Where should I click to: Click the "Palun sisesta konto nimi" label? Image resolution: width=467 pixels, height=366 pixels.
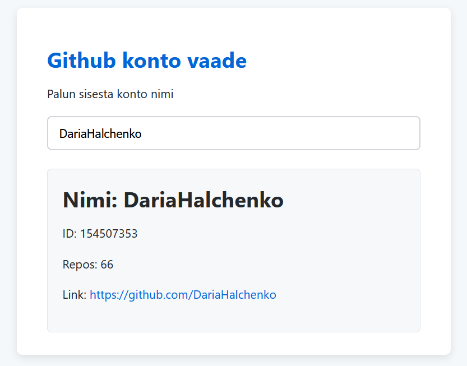pos(110,94)
